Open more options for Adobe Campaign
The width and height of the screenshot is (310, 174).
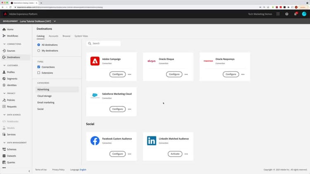129,74
